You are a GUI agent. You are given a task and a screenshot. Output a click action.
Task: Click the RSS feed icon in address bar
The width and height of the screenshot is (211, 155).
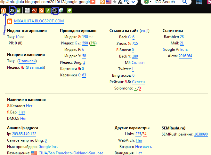(x=102, y=2)
